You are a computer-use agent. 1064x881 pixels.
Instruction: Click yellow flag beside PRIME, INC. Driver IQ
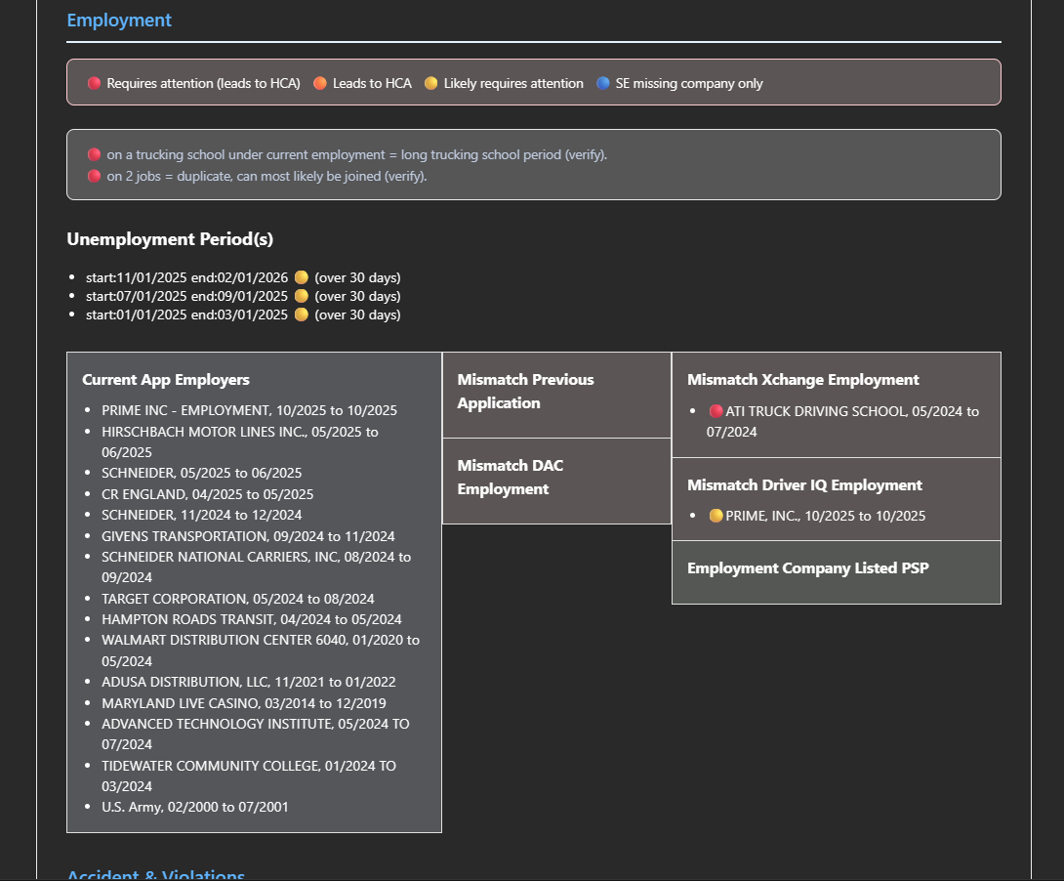pyautogui.click(x=716, y=516)
